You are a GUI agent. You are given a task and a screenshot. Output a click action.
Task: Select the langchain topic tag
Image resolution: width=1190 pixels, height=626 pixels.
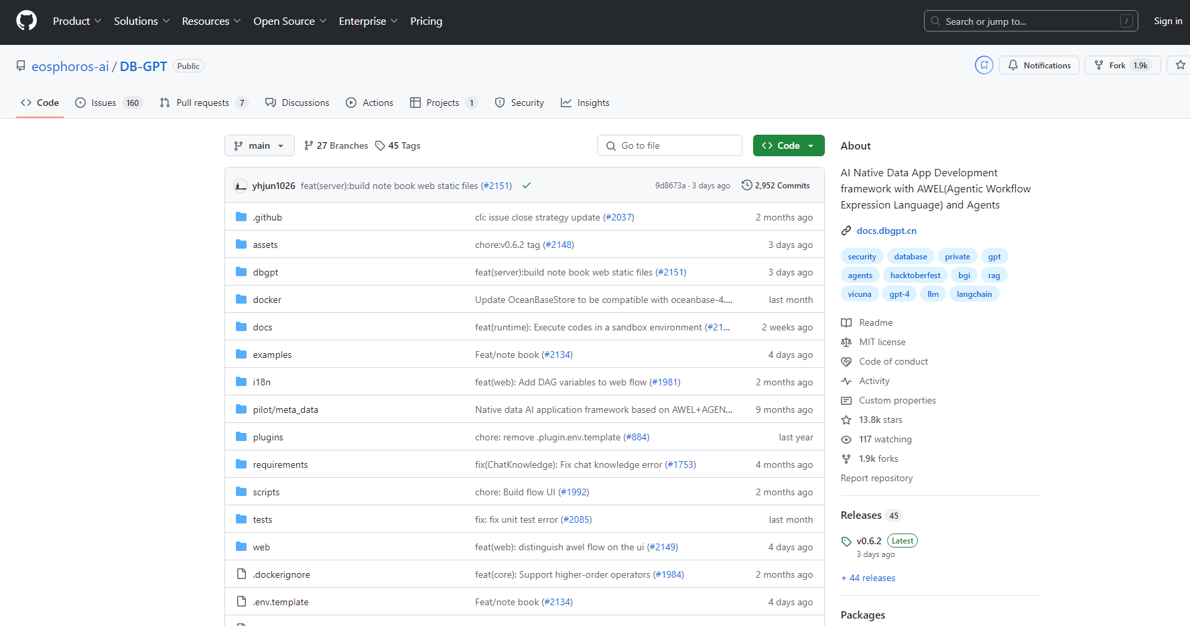click(x=974, y=294)
